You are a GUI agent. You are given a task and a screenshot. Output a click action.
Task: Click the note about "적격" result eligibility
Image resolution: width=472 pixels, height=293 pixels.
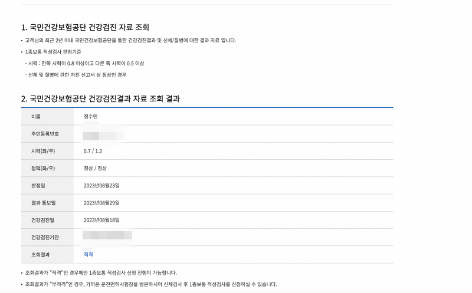click(101, 272)
